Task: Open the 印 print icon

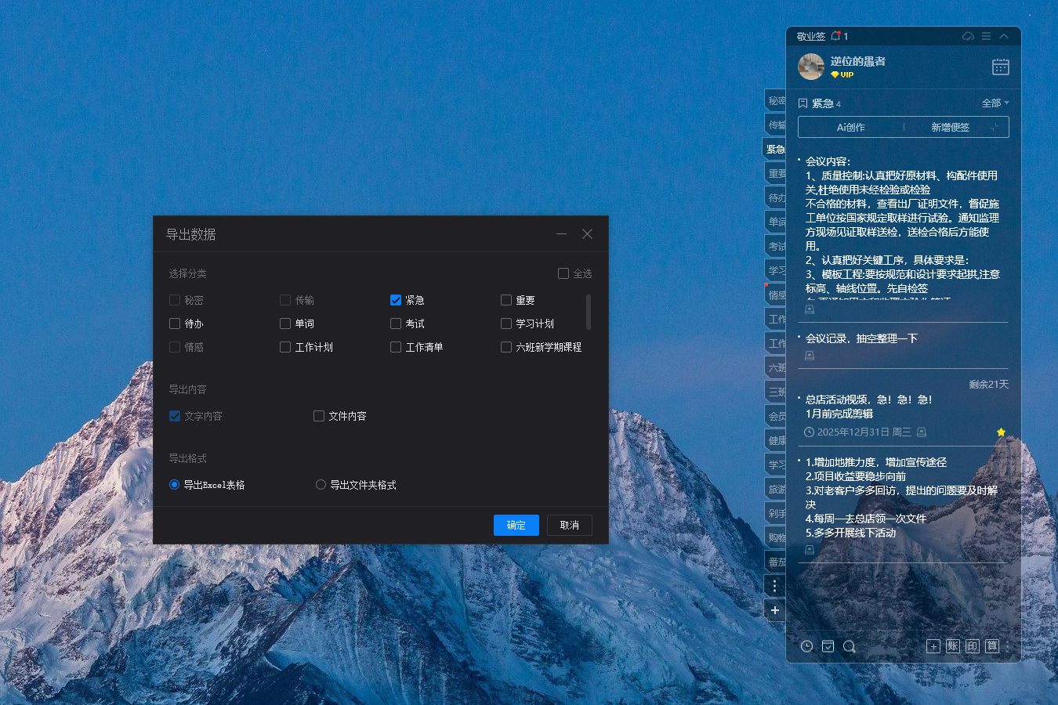Action: point(972,645)
